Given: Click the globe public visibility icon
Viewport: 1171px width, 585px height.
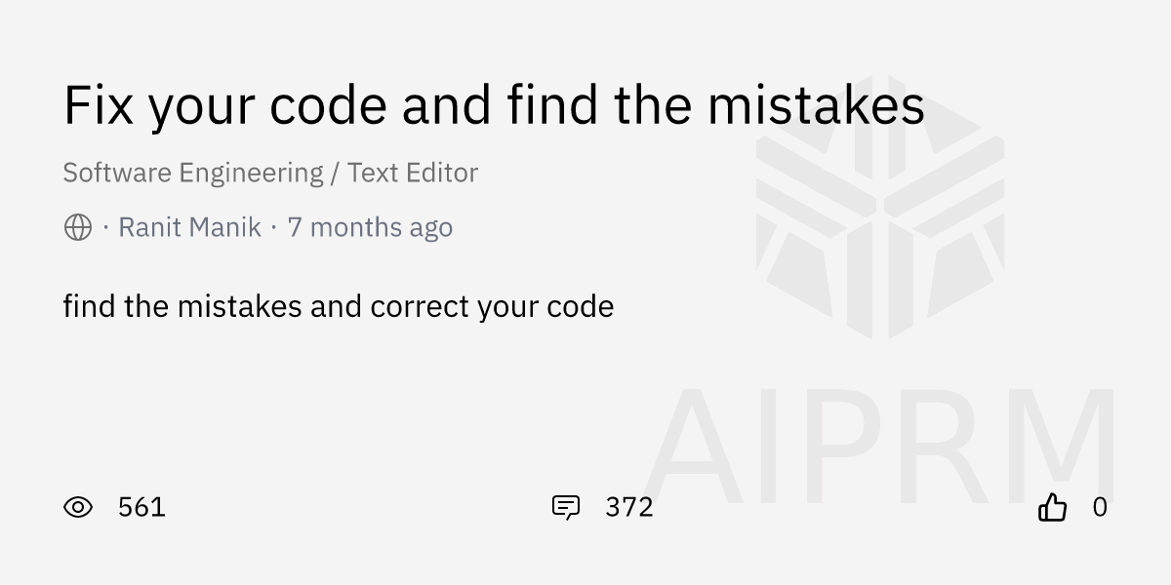Looking at the screenshot, I should [78, 227].
